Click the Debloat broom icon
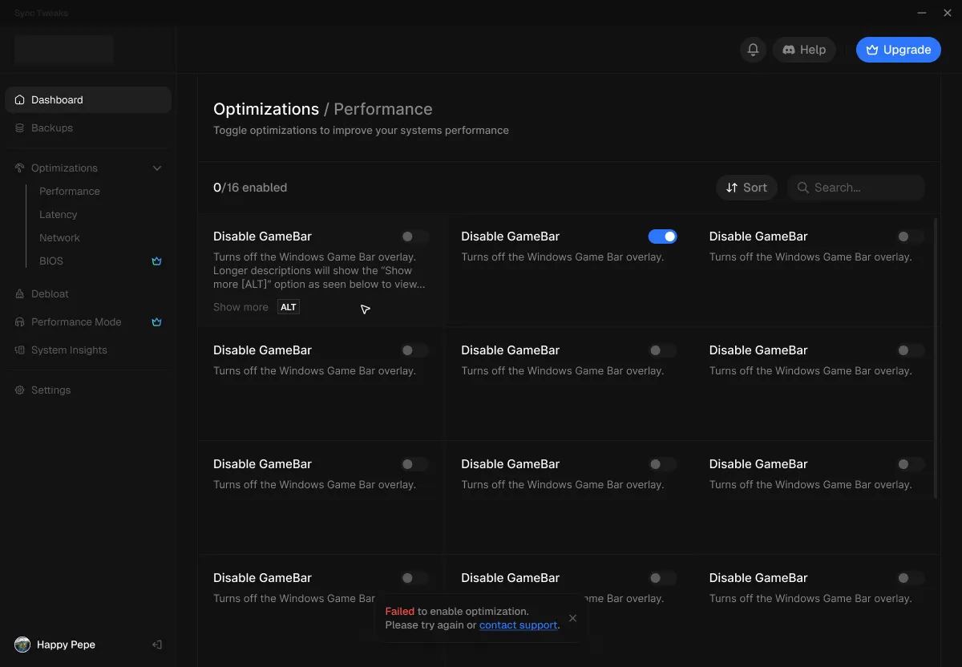Image resolution: width=962 pixels, height=667 pixels. pos(18,293)
